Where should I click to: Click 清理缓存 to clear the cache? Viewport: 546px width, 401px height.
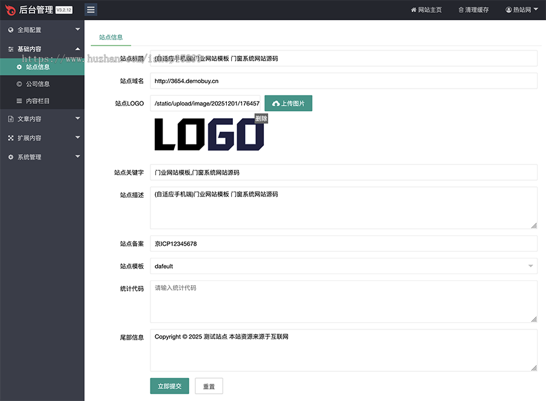coord(473,10)
